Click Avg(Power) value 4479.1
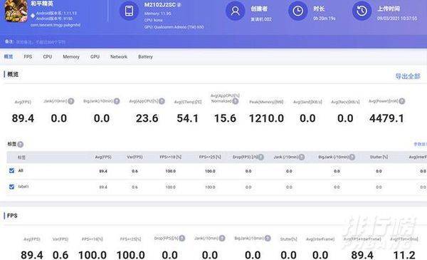This screenshot has height=260, width=427. 386,118
